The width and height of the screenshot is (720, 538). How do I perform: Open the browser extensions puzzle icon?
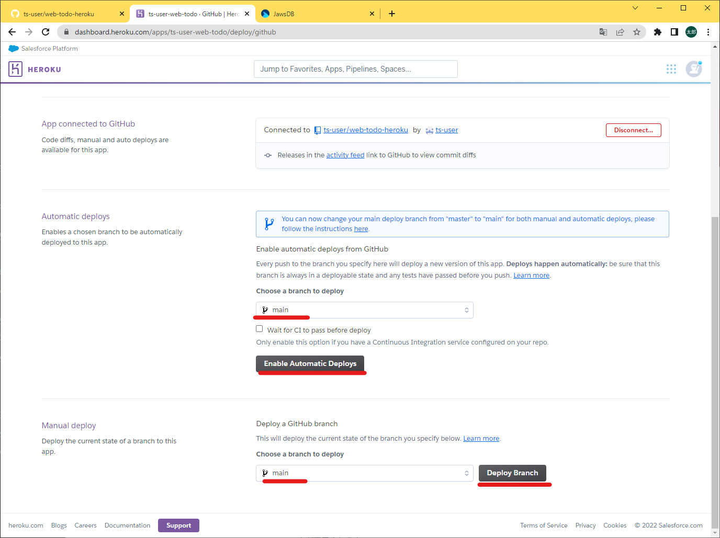658,32
